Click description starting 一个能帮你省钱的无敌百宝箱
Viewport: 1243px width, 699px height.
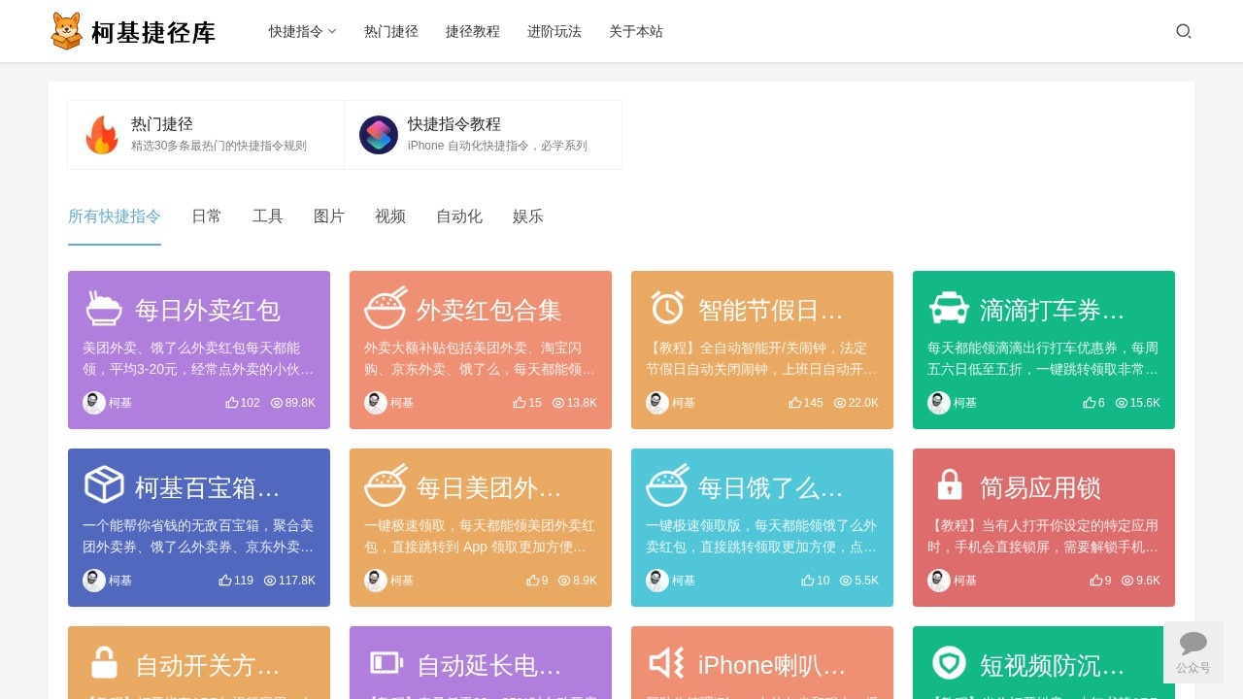point(199,536)
